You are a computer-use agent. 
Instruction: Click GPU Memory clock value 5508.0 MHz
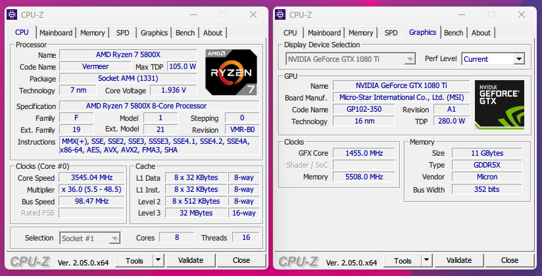pos(364,177)
